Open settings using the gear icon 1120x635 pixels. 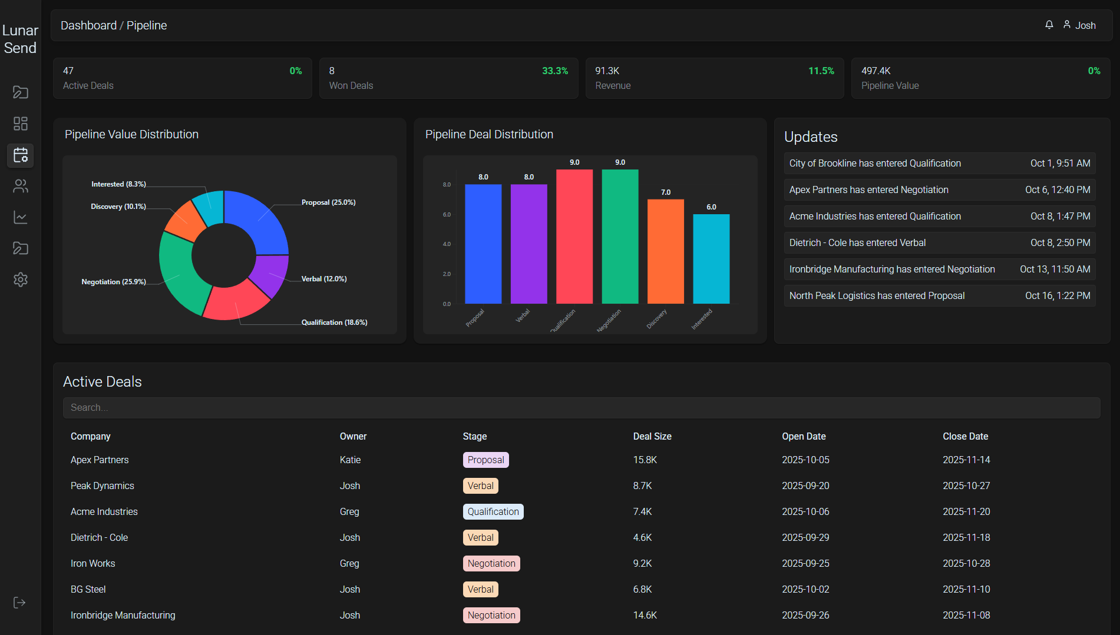coord(20,280)
